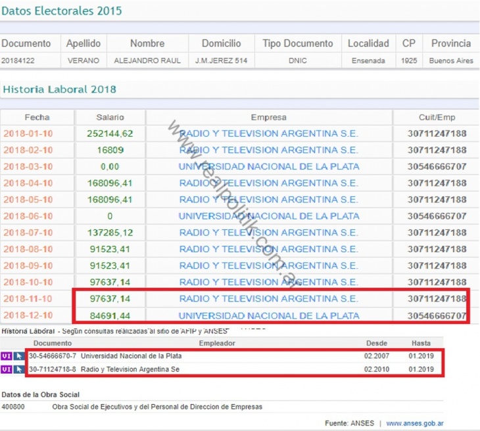This screenshot has width=480, height=431.
Task: Open Radio y Television Argentina link for 2018-05-10
Action: click(x=268, y=200)
